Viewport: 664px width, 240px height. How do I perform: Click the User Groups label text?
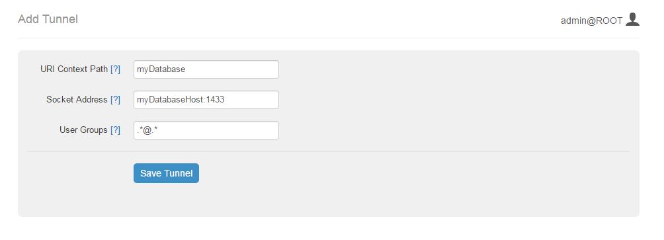pos(83,130)
